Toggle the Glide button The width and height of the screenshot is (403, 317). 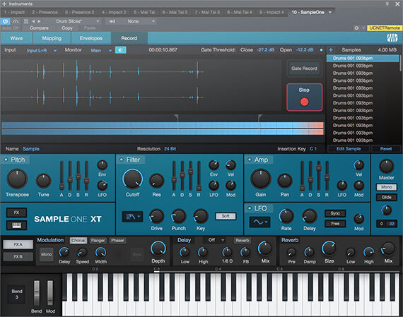click(x=386, y=198)
